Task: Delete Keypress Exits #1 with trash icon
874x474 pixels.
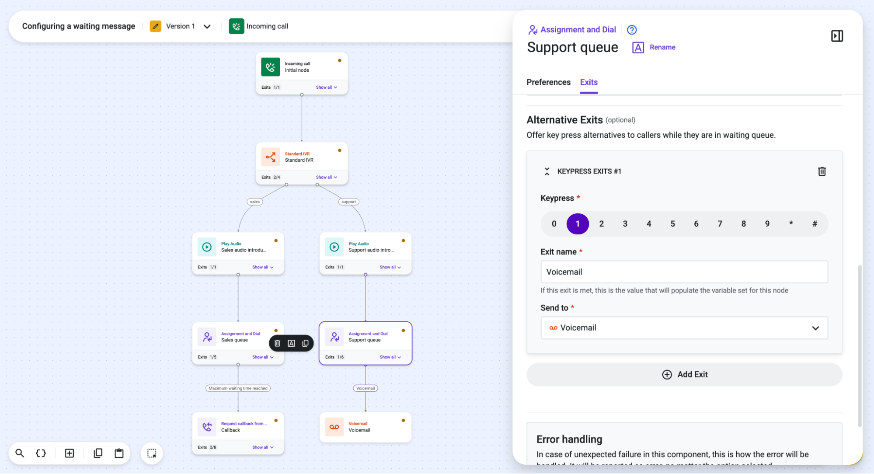Action: (822, 171)
